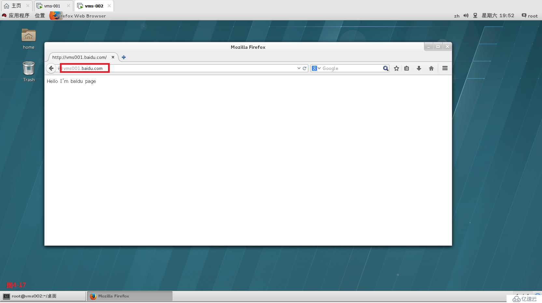Open the root user menu
This screenshot has height=303, width=542.
pyautogui.click(x=530, y=16)
